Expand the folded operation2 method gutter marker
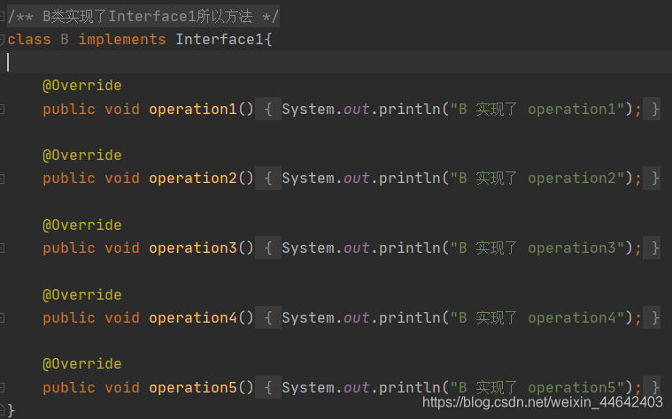Image resolution: width=672 pixels, height=419 pixels. click(2, 179)
